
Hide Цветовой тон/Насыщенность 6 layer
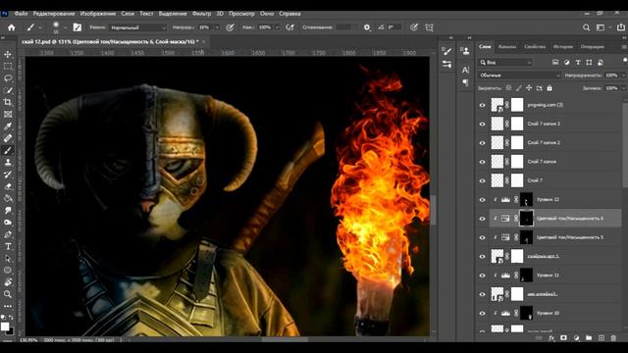pyautogui.click(x=482, y=219)
